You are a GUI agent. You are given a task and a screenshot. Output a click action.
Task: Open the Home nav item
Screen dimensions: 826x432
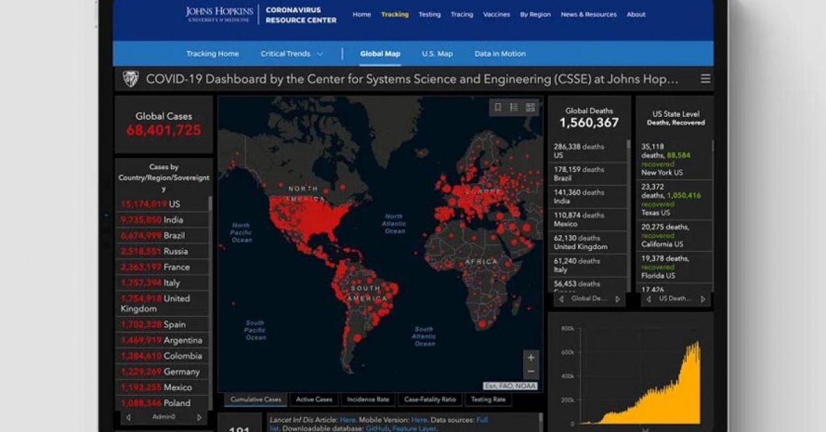(x=362, y=14)
